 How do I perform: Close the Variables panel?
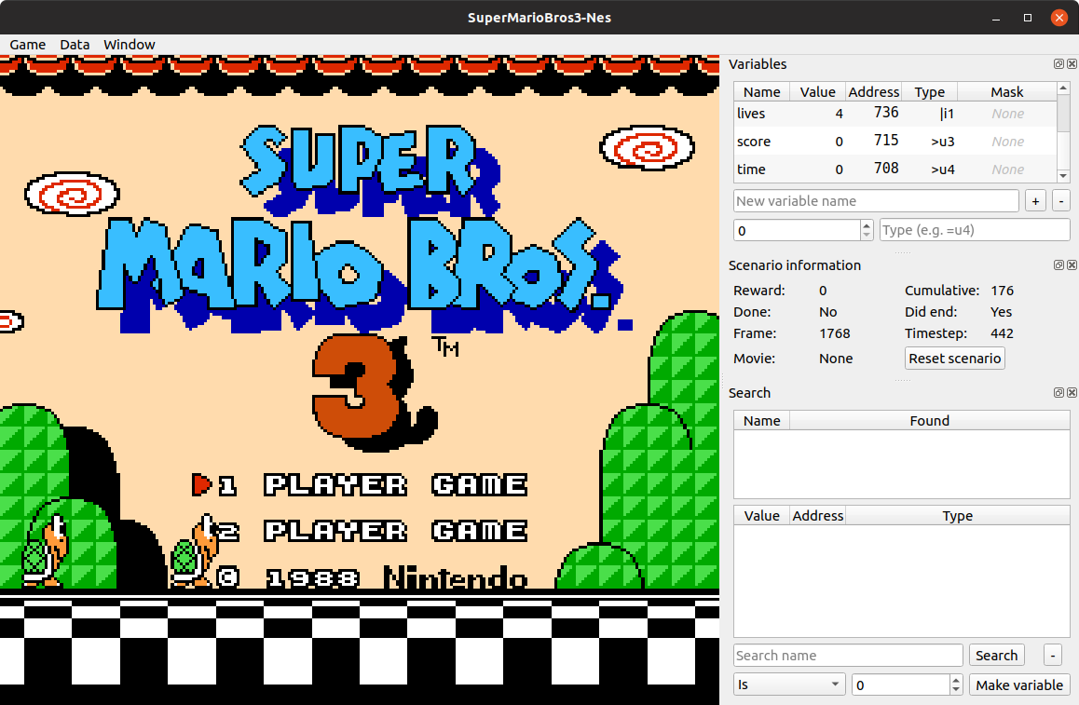1072,64
